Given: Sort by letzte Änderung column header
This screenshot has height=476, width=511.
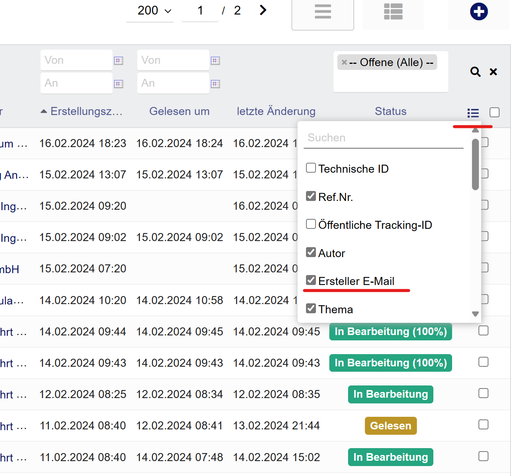Looking at the screenshot, I should point(276,111).
